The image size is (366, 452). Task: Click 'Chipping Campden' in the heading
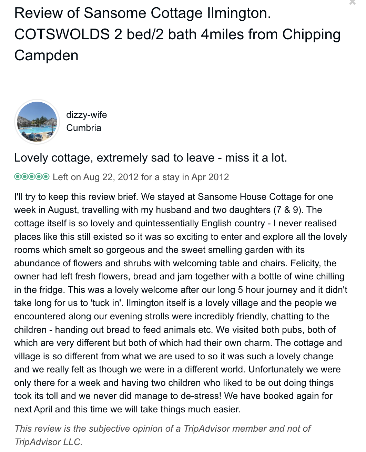coord(311,34)
